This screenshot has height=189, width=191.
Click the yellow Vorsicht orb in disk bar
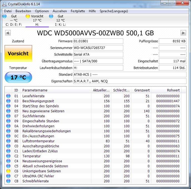click(x=28, y=16)
